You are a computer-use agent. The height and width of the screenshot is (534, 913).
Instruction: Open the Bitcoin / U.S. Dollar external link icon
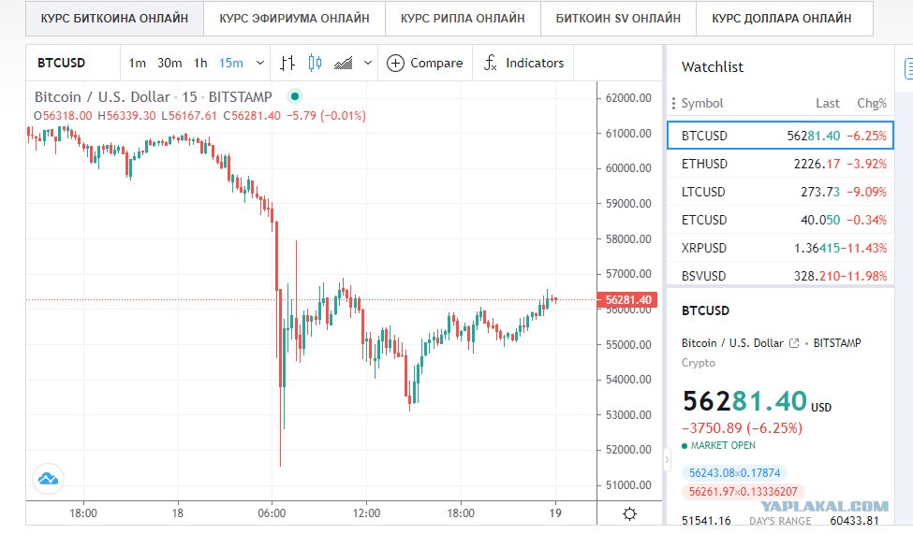coord(794,343)
